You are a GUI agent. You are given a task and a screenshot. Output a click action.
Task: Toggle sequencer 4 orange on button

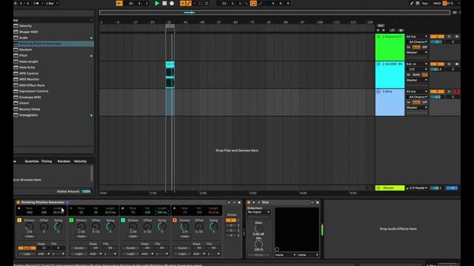(x=175, y=220)
